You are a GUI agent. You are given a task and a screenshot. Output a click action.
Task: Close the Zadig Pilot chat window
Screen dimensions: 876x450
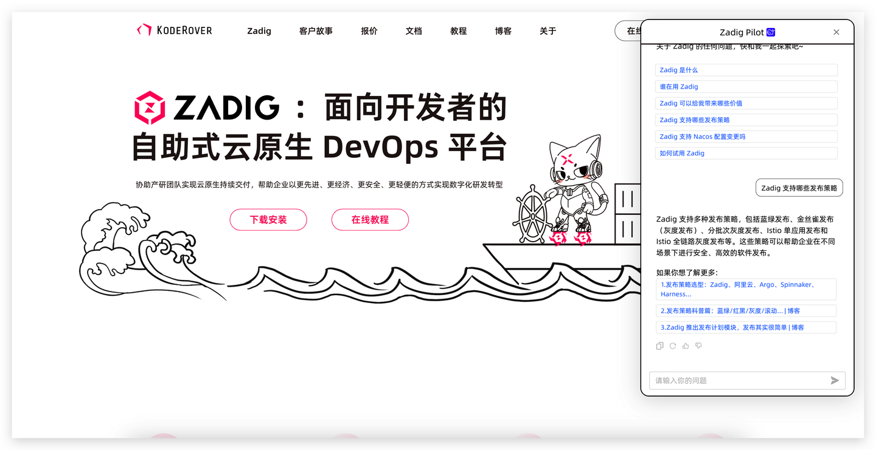[x=836, y=32]
